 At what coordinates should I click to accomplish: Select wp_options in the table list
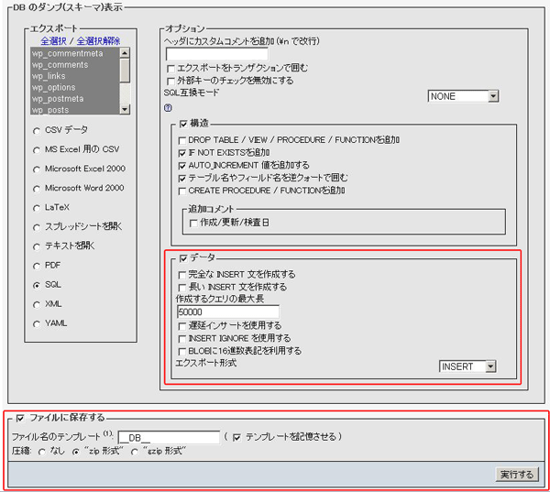pos(75,87)
